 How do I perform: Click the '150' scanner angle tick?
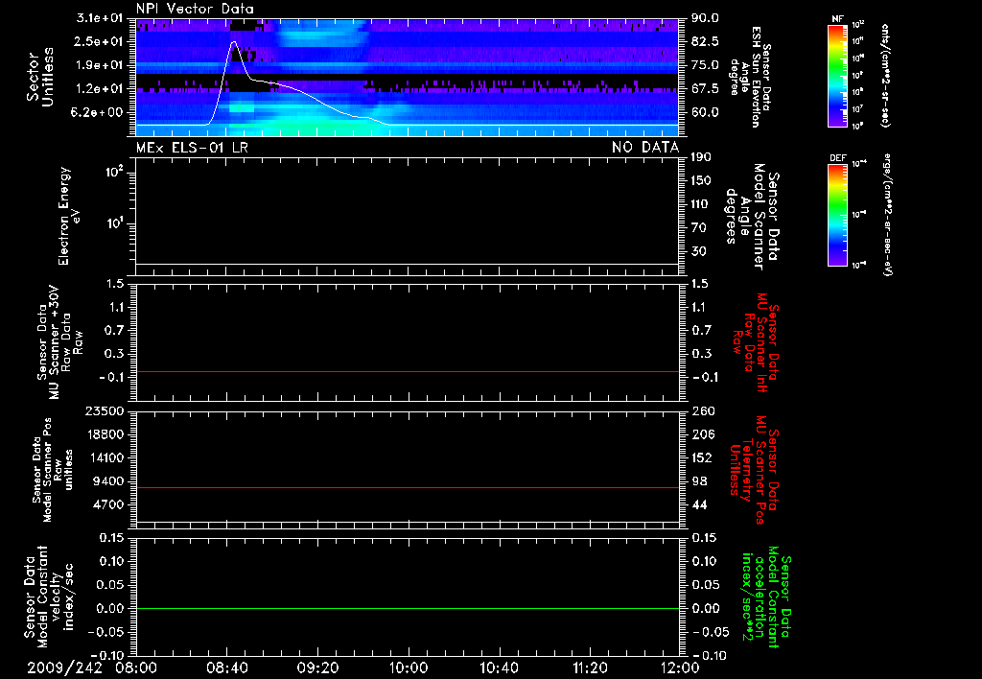pyautogui.click(x=701, y=180)
